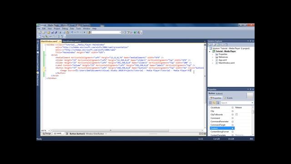Click the Paste toolbar icon
The image size is (291, 164).
(68, 32)
